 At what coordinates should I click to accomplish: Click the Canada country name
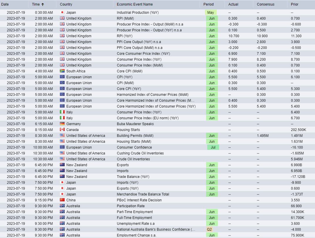pos(73,130)
